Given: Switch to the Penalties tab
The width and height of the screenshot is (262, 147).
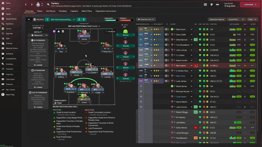Looking at the screenshot, I should [x=63, y=11].
